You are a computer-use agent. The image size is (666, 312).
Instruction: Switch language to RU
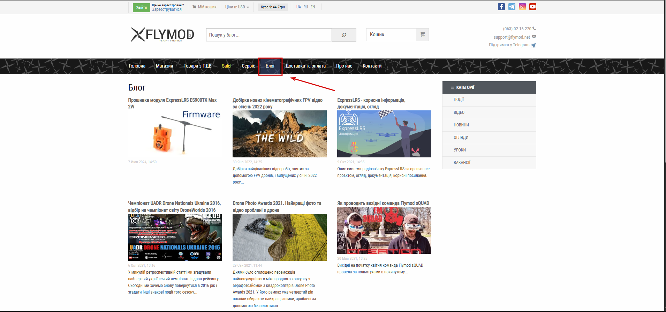coord(306,7)
